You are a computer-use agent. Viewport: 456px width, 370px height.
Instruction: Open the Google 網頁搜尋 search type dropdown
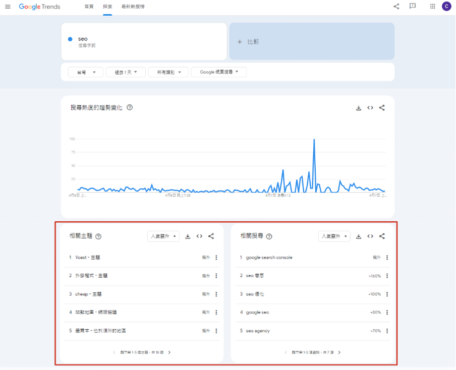pyautogui.click(x=219, y=72)
